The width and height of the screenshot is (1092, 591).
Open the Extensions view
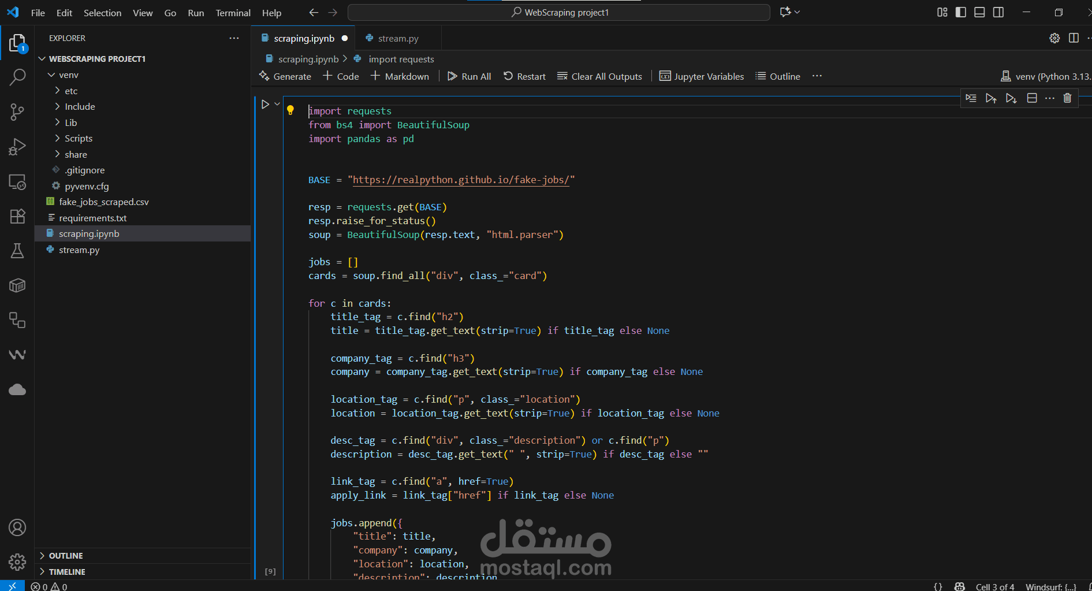tap(17, 216)
